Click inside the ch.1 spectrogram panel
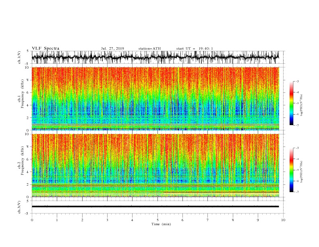The width and height of the screenshot is (319, 247). (x=155, y=98)
